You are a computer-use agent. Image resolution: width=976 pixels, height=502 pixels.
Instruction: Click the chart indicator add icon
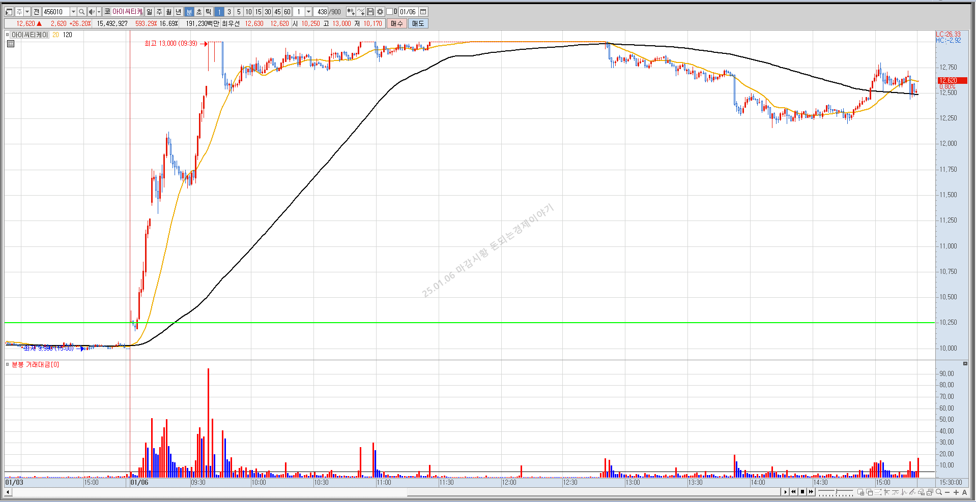pos(351,12)
